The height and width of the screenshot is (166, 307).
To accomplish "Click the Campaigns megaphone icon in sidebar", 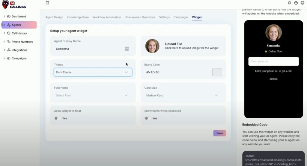I will coord(9,58).
